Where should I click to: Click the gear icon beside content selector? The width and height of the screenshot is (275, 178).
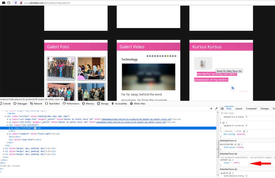pos(230,160)
